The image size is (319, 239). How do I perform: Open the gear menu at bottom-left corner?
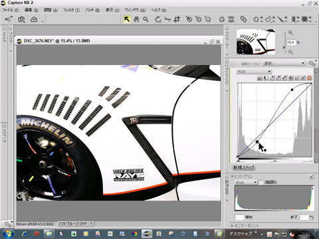point(8,224)
